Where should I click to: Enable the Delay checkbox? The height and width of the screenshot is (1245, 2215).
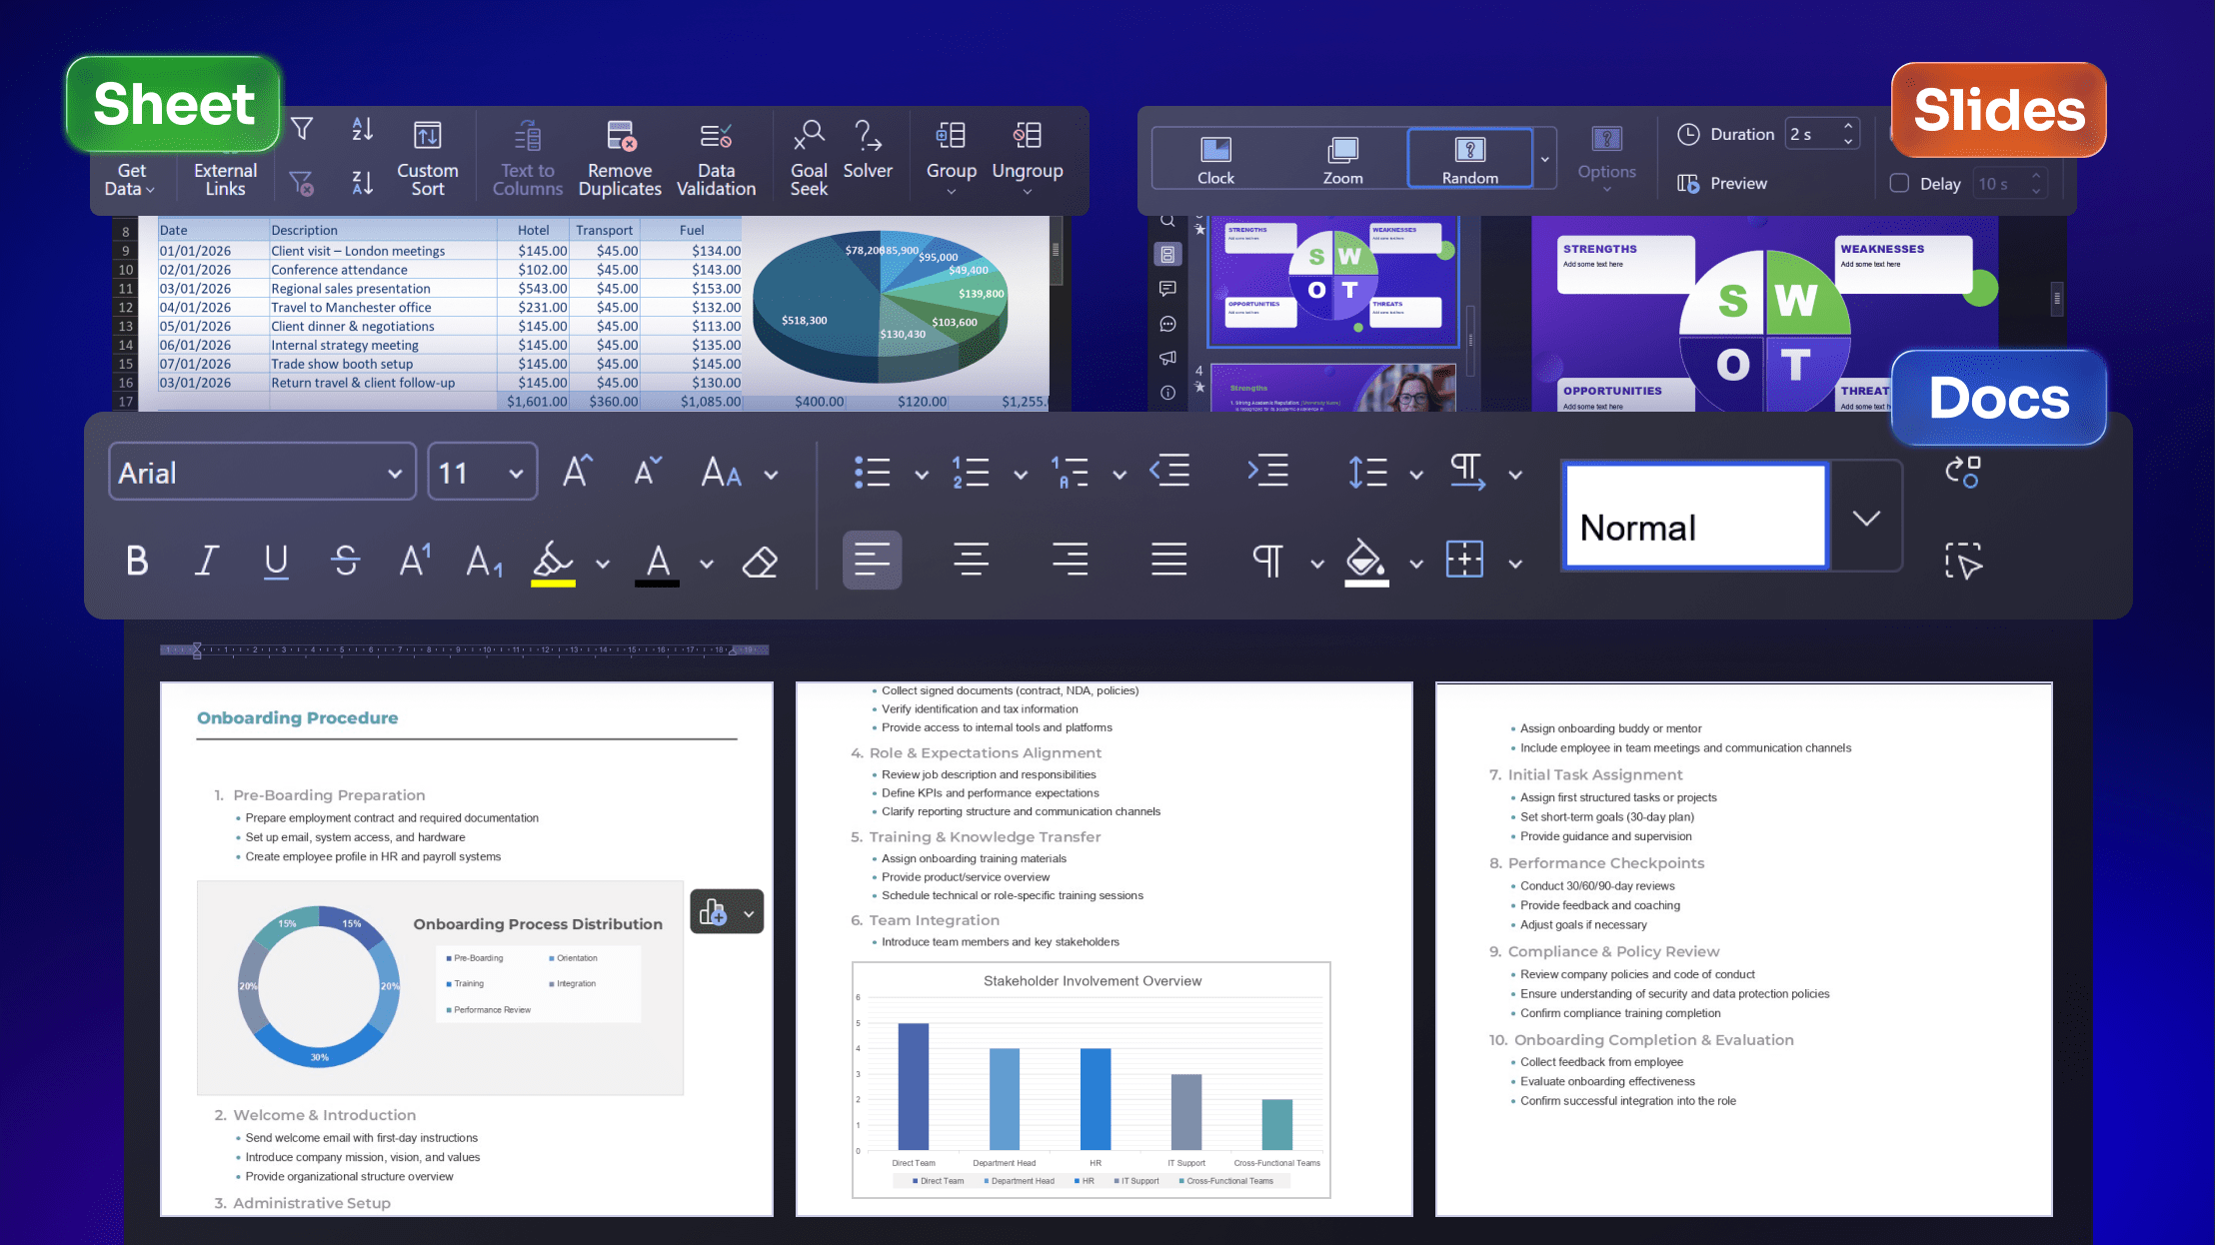[1899, 184]
